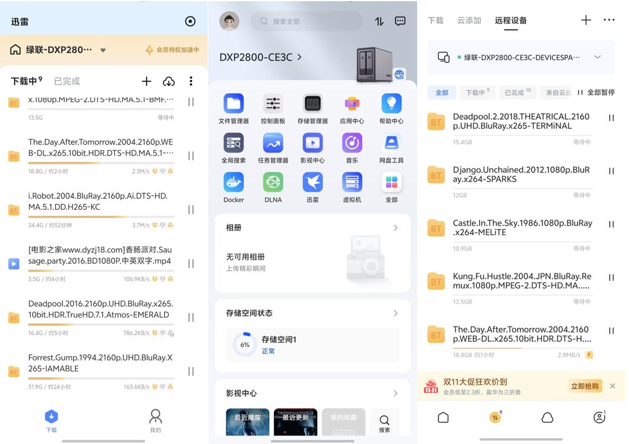
Task: Open the 影视中心 section chevron
Action: pyautogui.click(x=395, y=394)
